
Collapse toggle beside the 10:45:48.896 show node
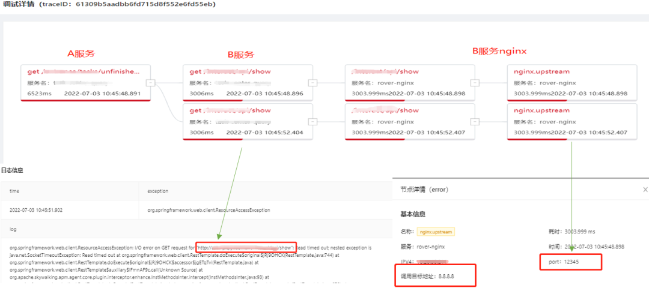point(313,83)
